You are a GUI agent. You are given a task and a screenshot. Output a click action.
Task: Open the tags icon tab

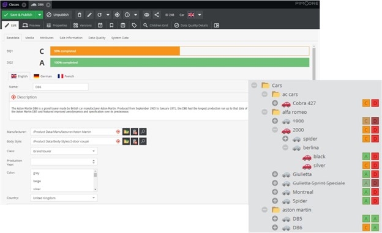134,25
